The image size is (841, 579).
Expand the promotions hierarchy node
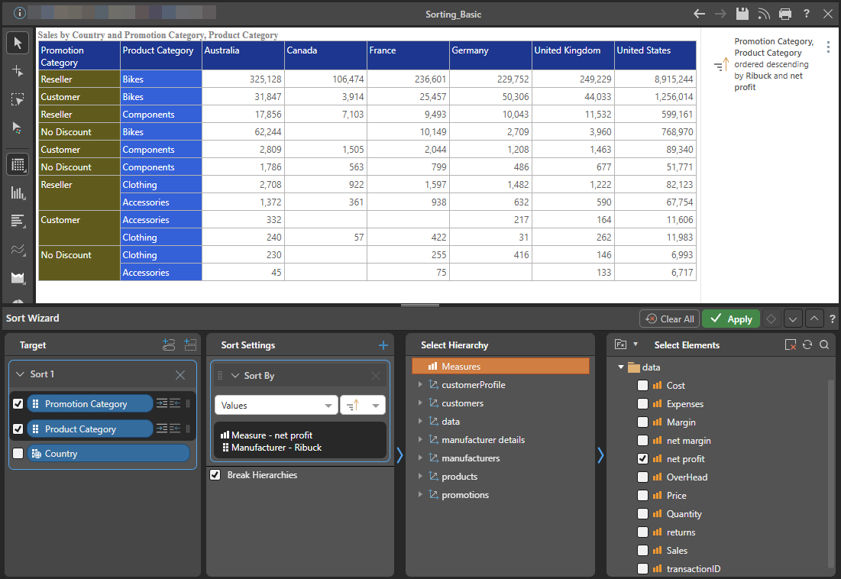(x=420, y=494)
